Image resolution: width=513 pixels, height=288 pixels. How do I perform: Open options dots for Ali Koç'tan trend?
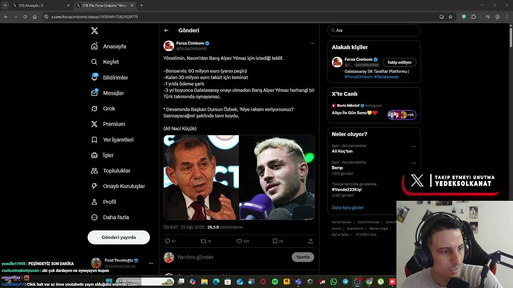point(414,146)
